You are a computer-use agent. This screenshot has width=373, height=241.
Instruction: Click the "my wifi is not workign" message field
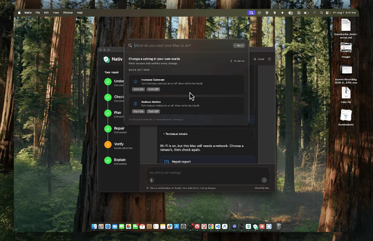pos(208,173)
